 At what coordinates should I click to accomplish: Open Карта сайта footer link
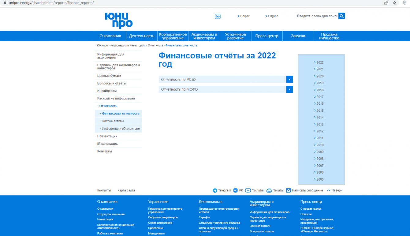(x=126, y=190)
